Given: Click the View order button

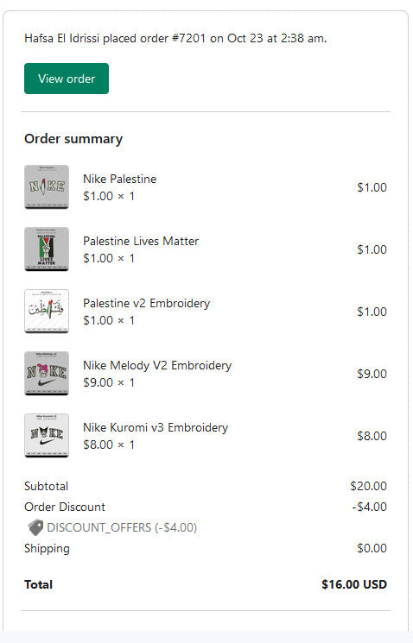Looking at the screenshot, I should click(67, 79).
